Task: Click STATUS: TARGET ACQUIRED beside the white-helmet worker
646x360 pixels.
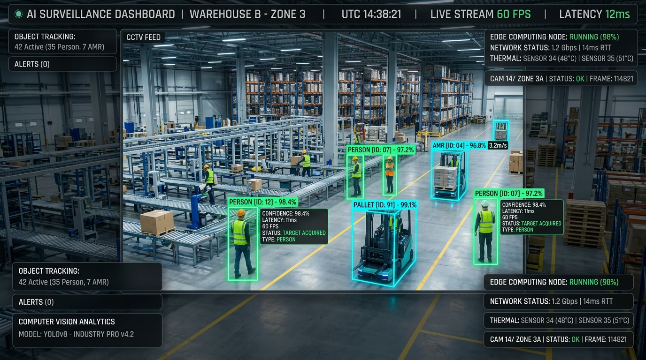Action: coord(531,224)
